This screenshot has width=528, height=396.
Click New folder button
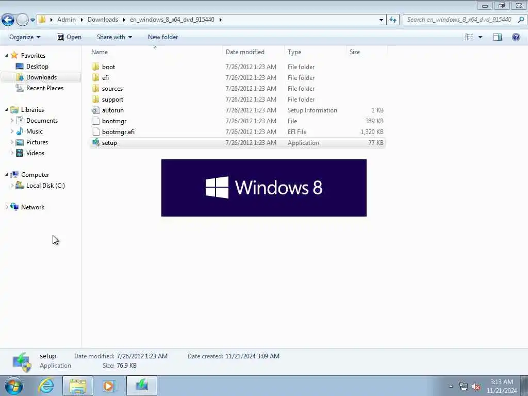pos(163,37)
